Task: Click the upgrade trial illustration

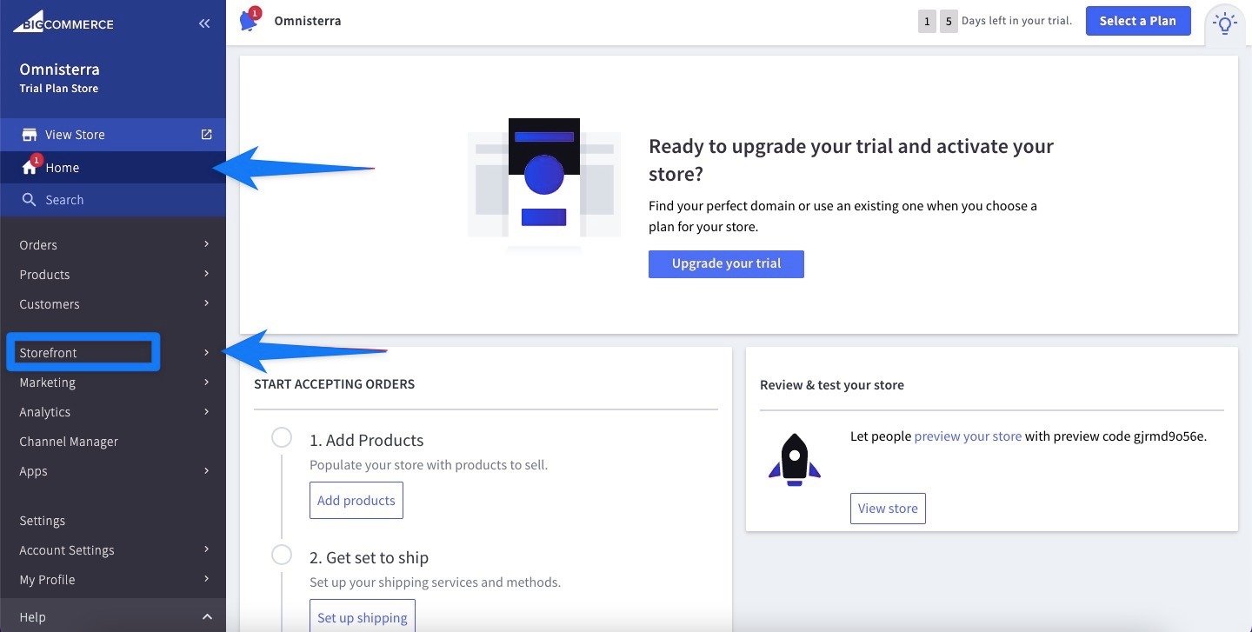Action: point(544,184)
